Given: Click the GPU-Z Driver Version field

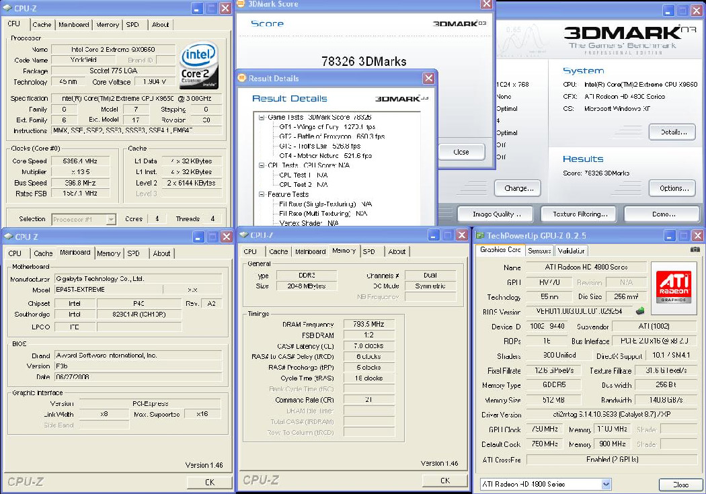Looking at the screenshot, I should pyautogui.click(x=611, y=414).
